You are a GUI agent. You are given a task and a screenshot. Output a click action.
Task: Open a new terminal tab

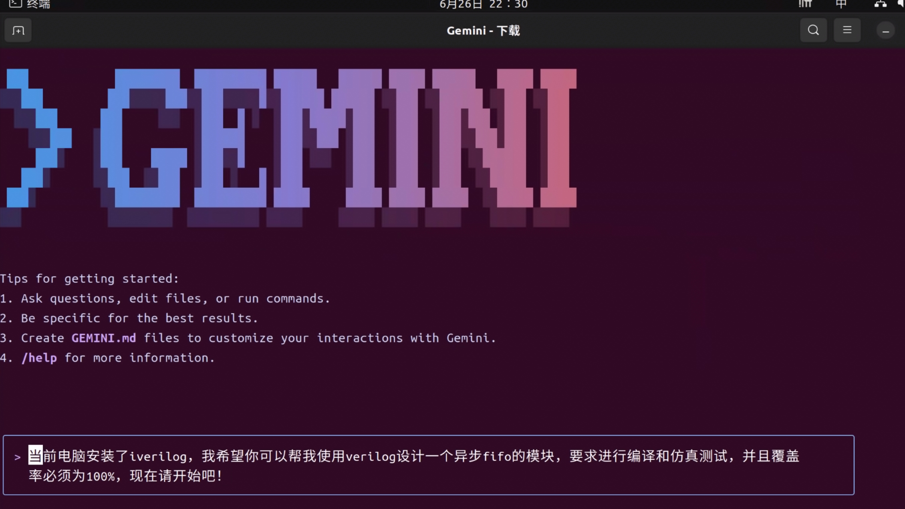[18, 30]
